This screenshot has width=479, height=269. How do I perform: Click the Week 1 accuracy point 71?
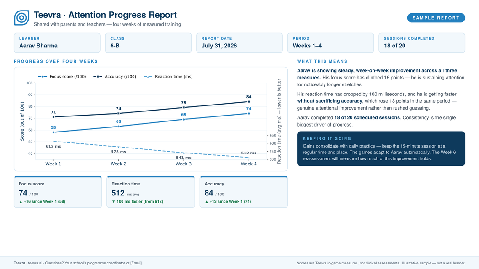(53, 117)
